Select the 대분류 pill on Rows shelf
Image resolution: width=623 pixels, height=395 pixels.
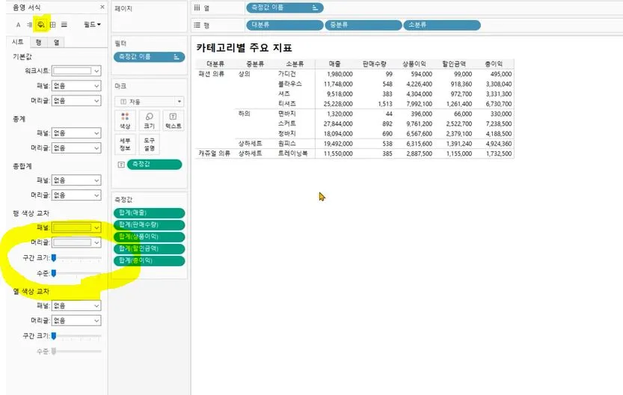284,25
